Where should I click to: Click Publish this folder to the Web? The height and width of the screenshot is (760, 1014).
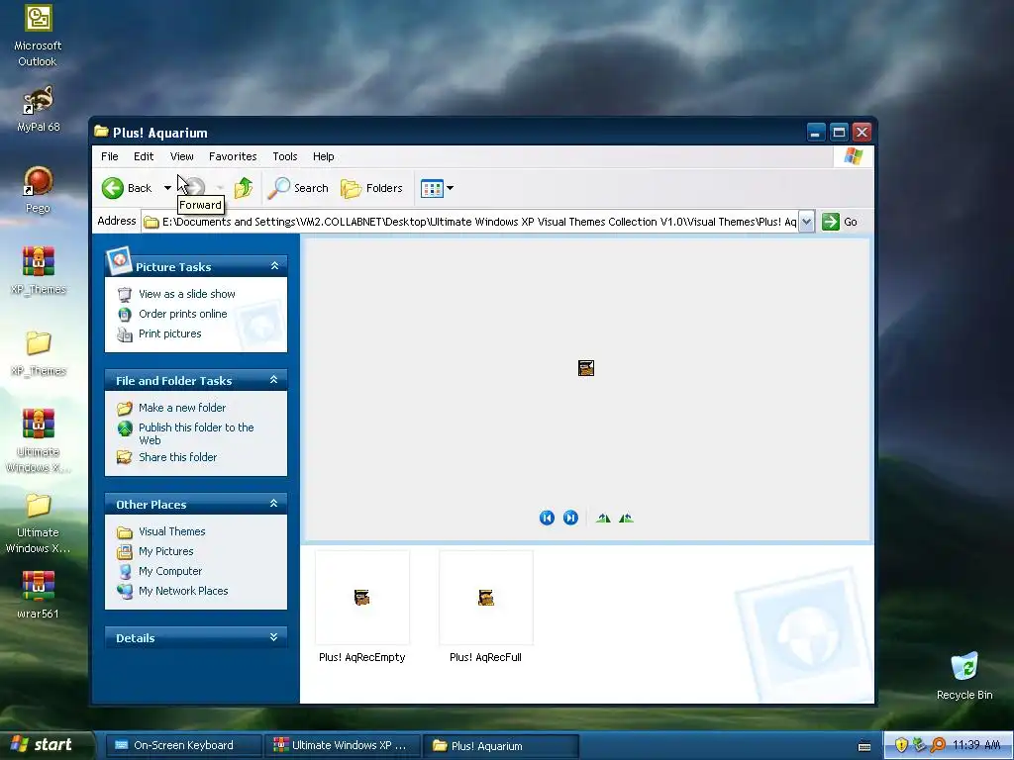click(x=196, y=433)
